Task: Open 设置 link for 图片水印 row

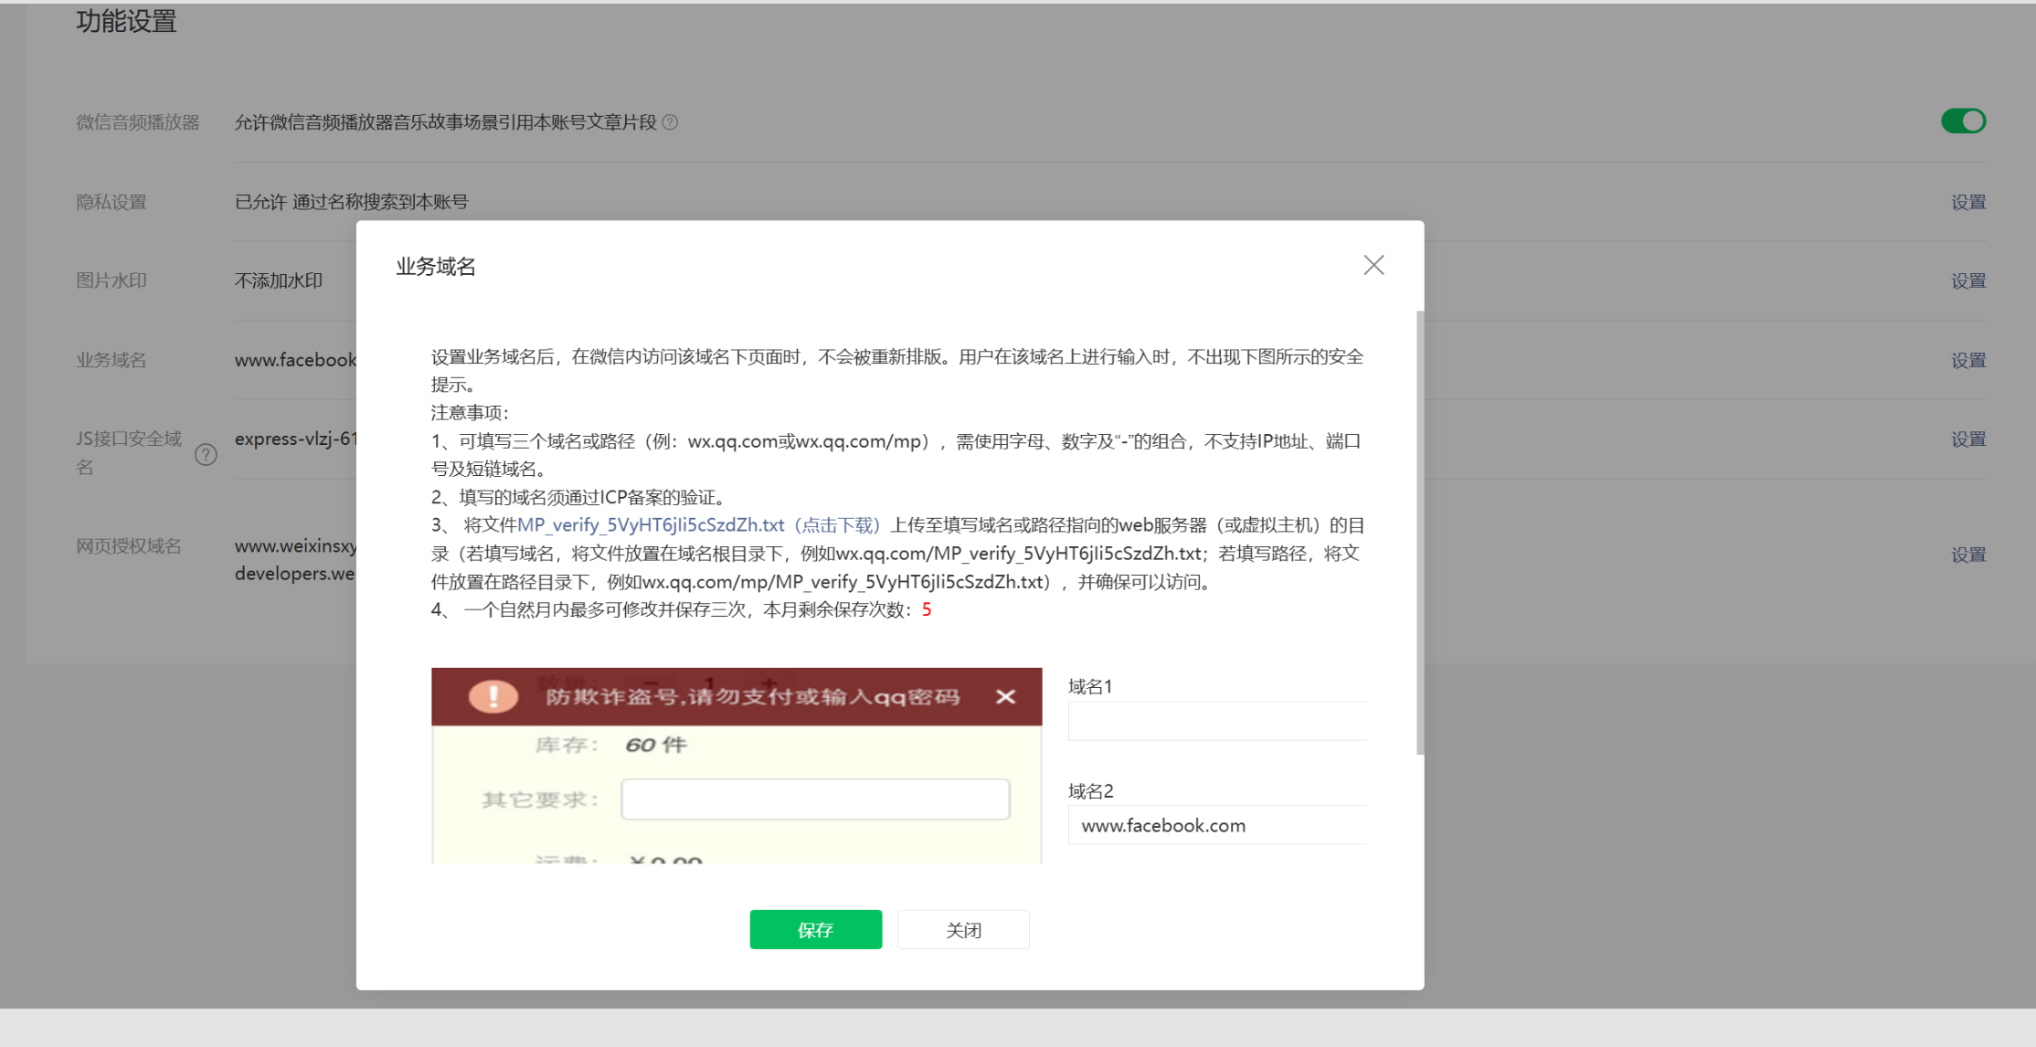Action: point(1968,280)
